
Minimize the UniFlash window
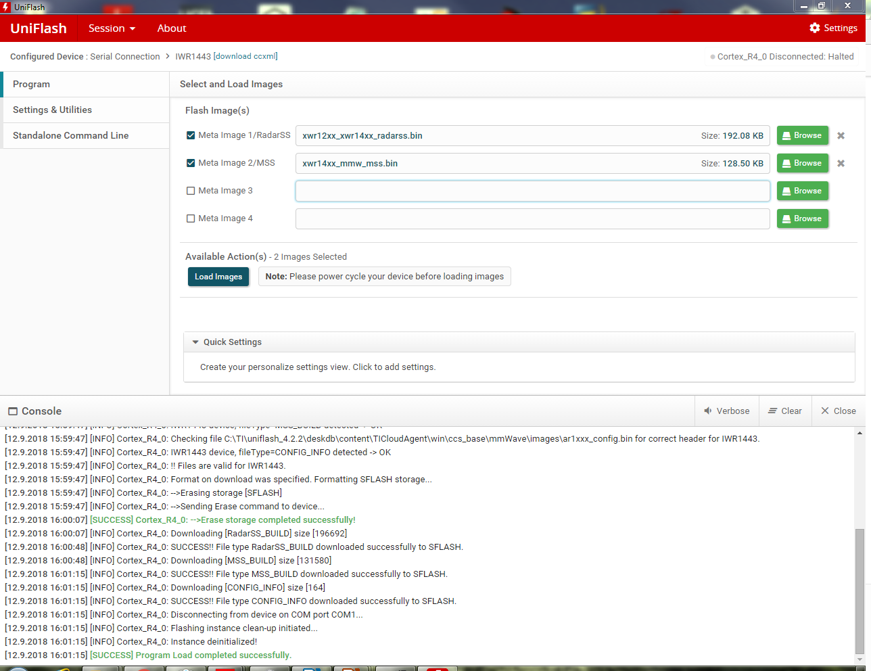point(804,6)
